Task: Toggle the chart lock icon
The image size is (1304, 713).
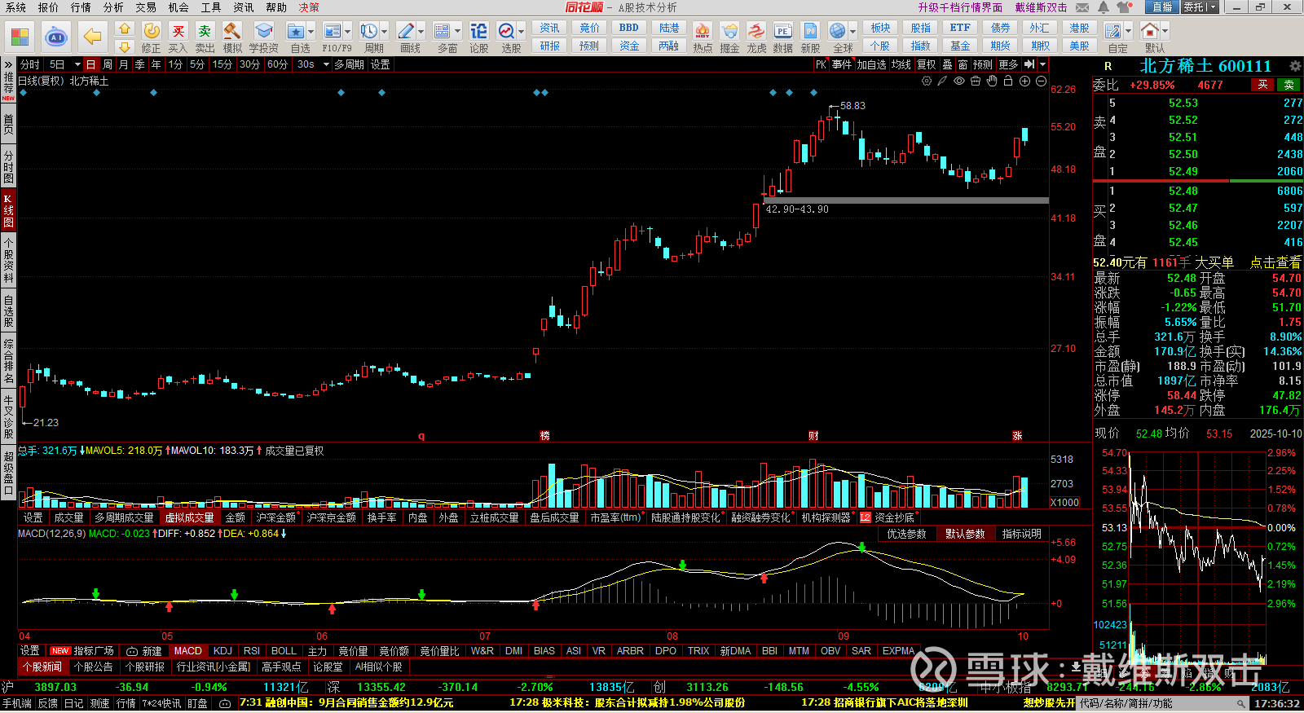Action: [x=1008, y=81]
